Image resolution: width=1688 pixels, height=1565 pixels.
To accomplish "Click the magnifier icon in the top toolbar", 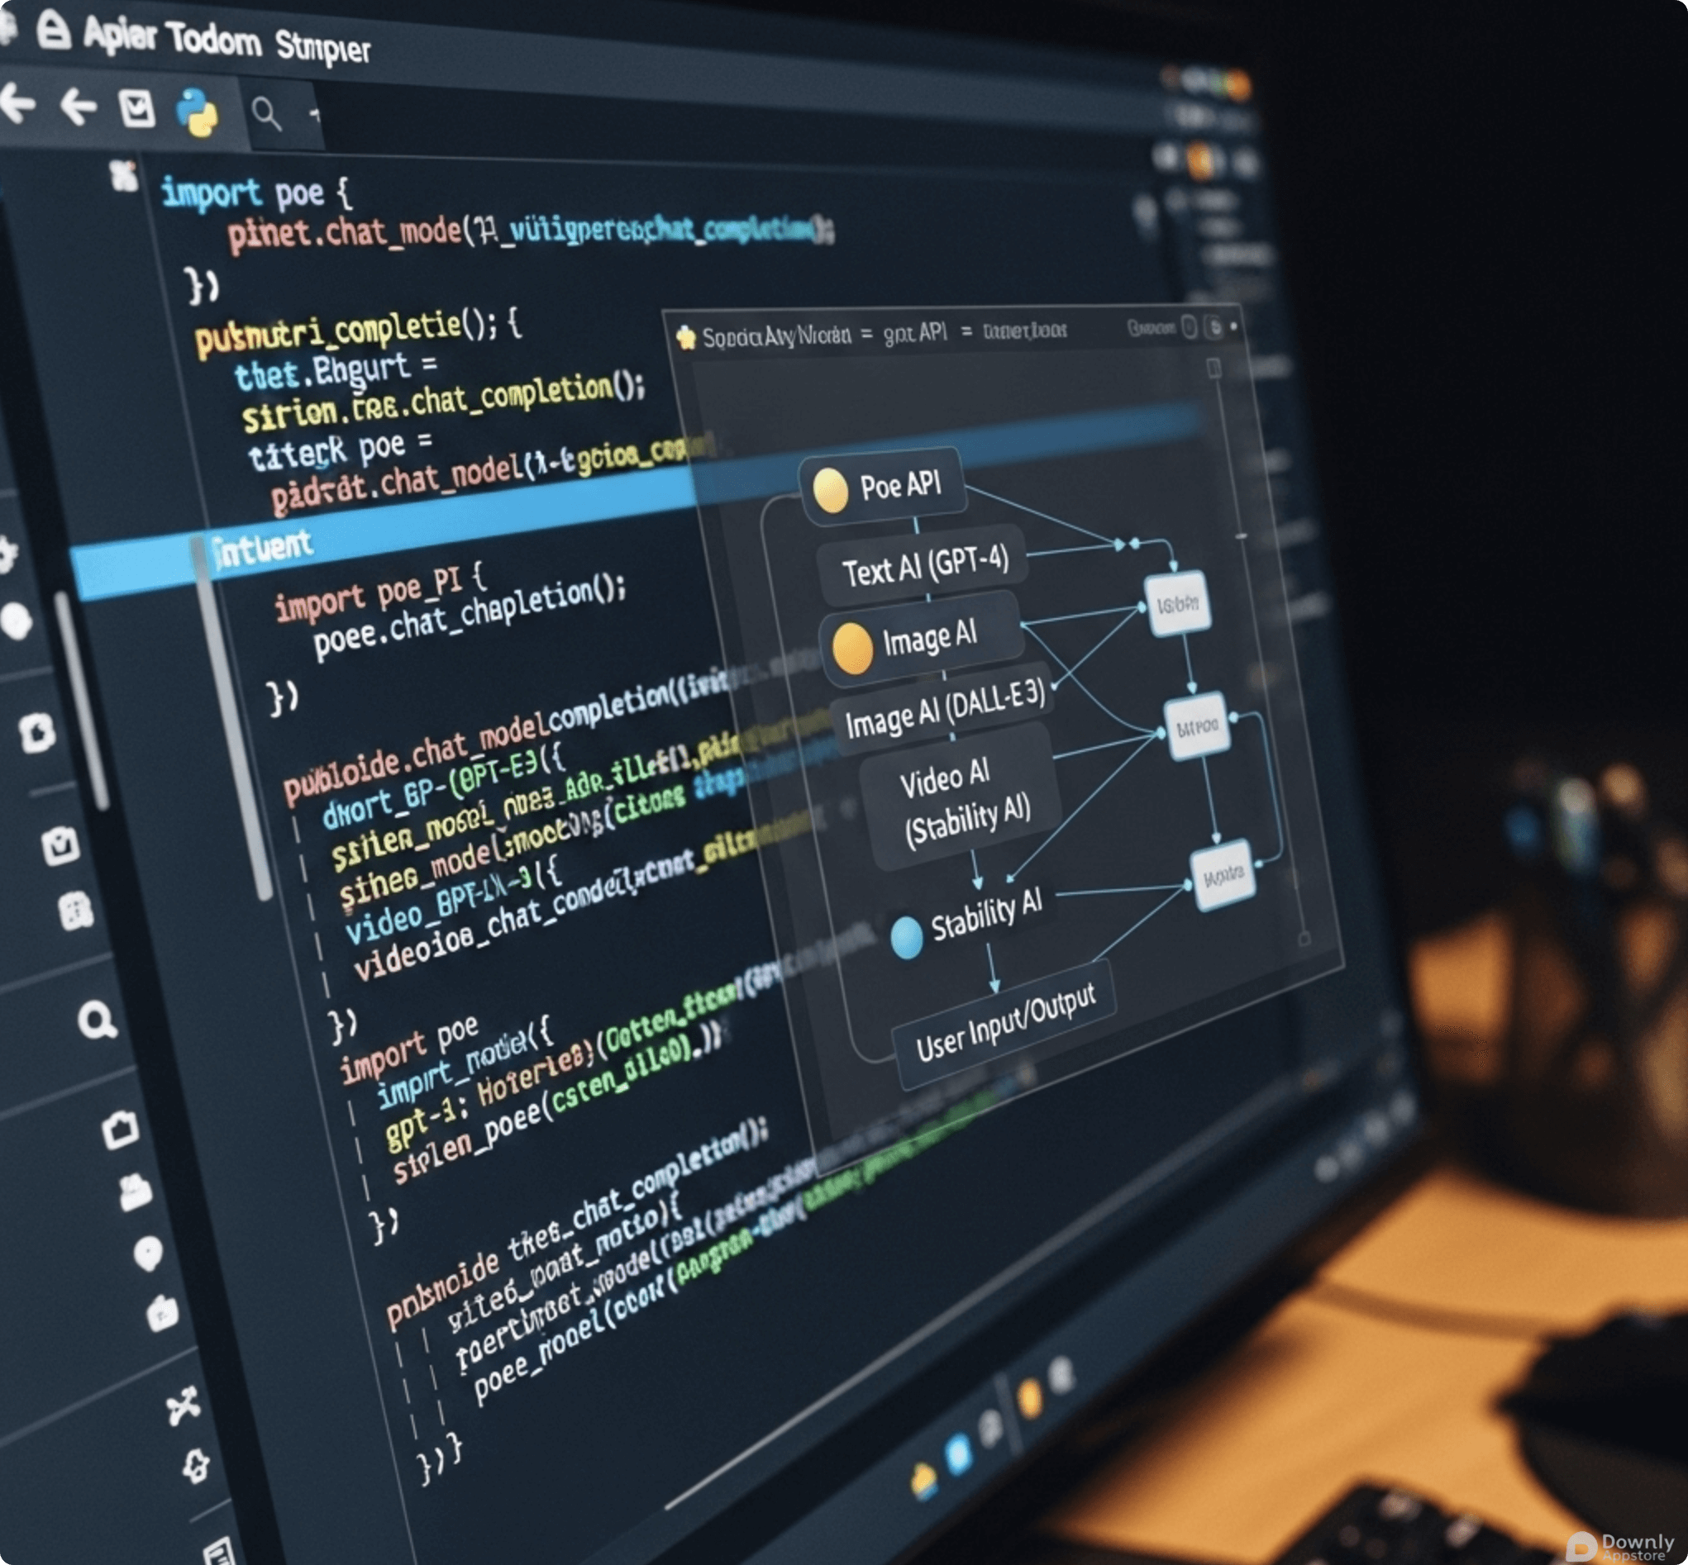I will pos(266,112).
